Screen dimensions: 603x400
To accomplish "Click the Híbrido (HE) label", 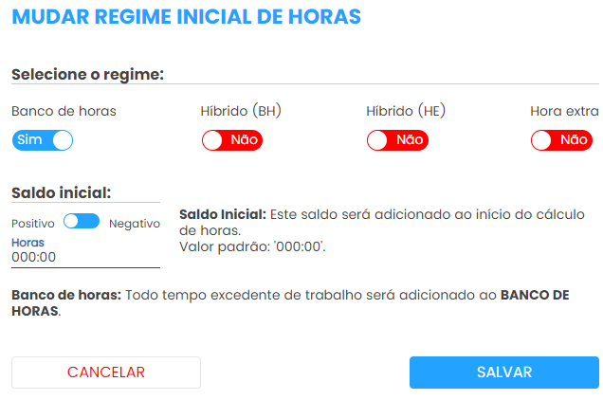I will (406, 111).
